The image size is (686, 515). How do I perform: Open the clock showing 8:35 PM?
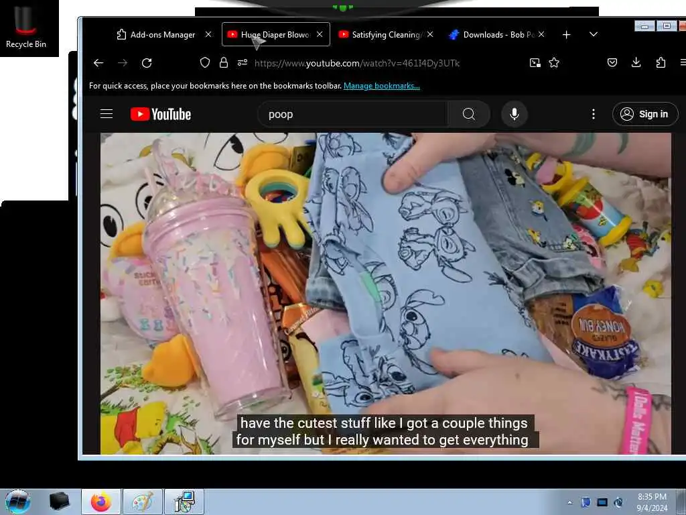point(652,502)
